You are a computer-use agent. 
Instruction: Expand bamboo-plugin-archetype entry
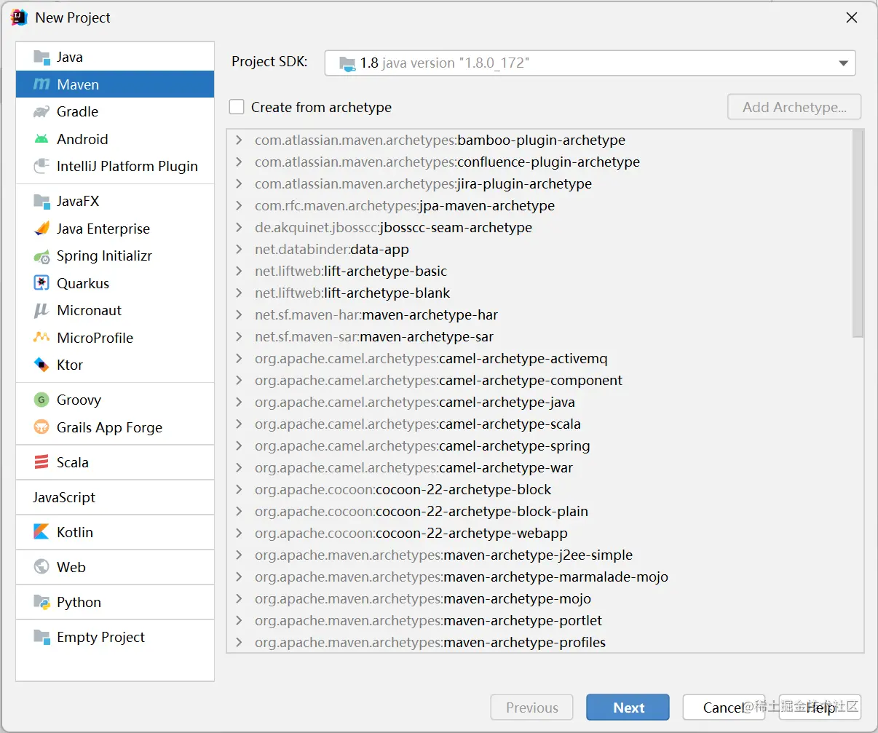[239, 140]
